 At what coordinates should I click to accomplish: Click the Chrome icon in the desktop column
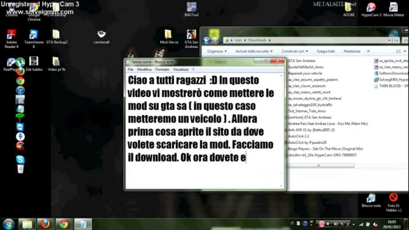click(x=20, y=81)
